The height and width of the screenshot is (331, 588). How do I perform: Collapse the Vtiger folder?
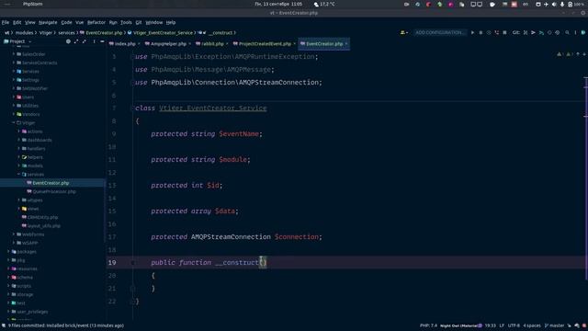[14, 122]
